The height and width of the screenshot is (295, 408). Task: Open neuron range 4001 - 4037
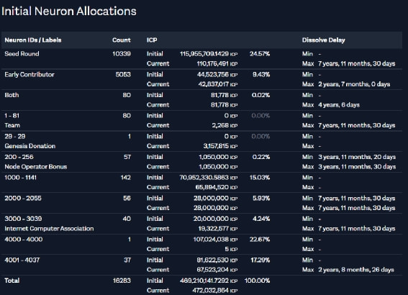click(22, 260)
